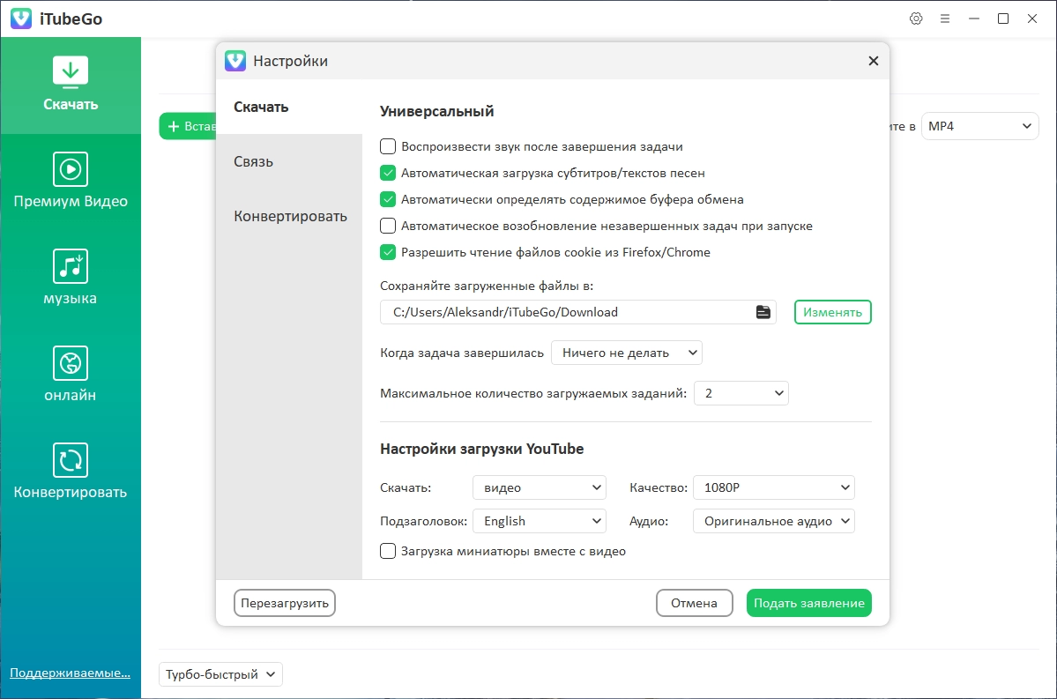
Task: Click the Универсальный section heading
Action: (x=437, y=111)
